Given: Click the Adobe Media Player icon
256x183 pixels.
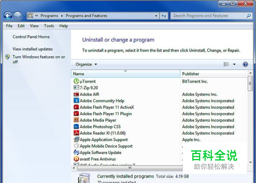Looking at the screenshot, I should (x=76, y=120).
